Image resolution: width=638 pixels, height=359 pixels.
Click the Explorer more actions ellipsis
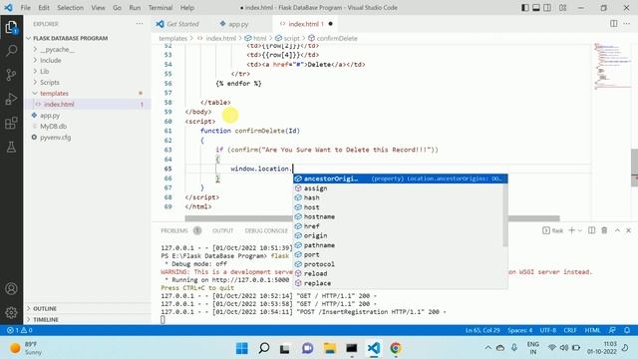pyautogui.click(x=140, y=24)
